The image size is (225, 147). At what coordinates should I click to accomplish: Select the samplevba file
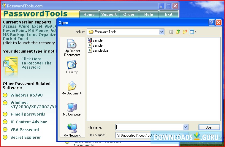click(x=98, y=50)
